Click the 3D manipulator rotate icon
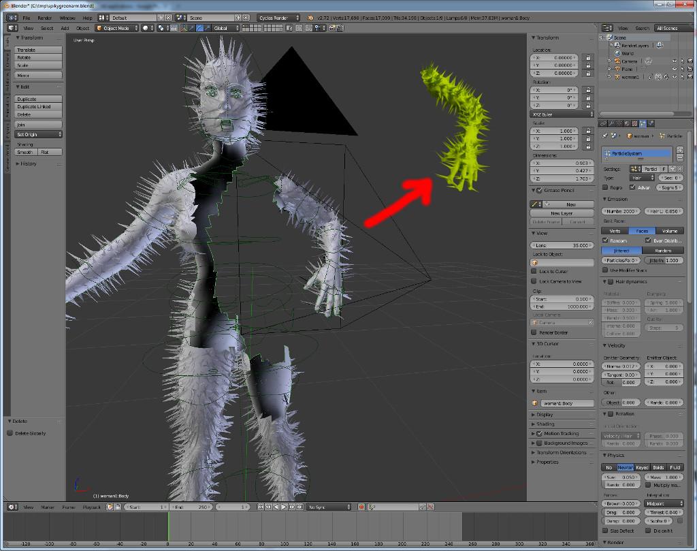Screen dimensions: 697x551 click(x=199, y=28)
